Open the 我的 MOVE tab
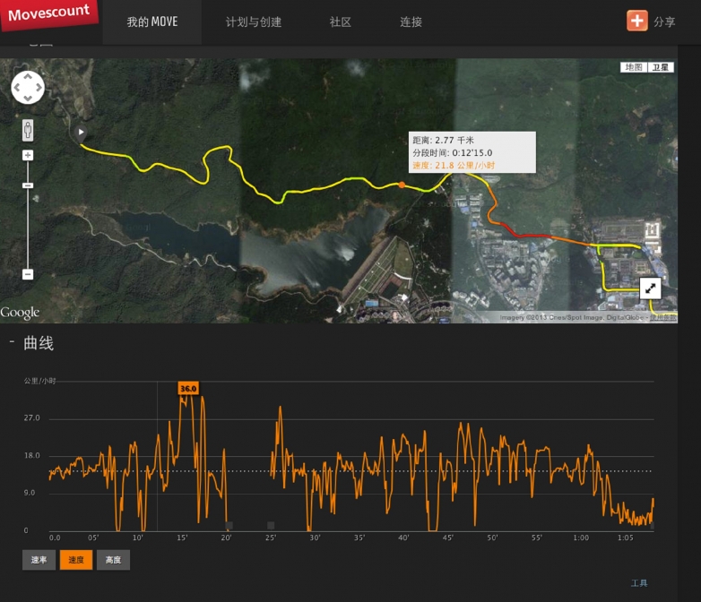 click(x=152, y=21)
